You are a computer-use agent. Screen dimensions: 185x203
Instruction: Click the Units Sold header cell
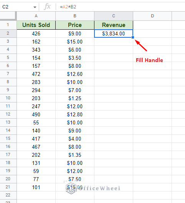36,25
